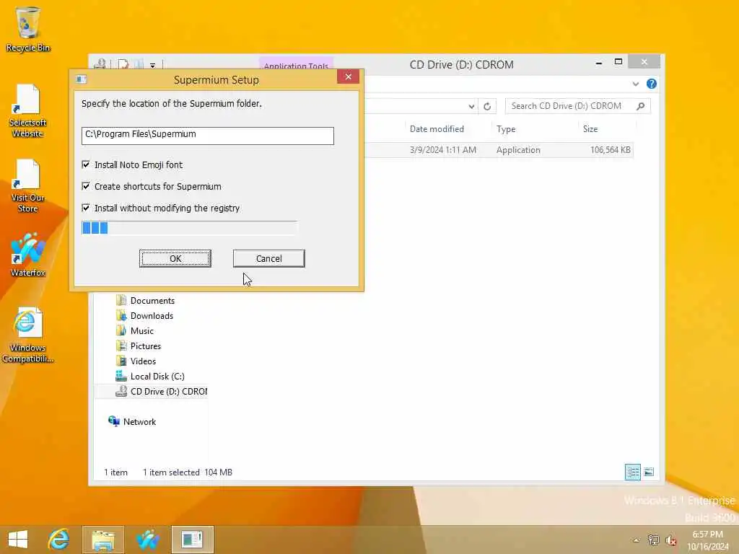This screenshot has height=554, width=739.
Task: Open the network tray icon
Action: (653, 540)
